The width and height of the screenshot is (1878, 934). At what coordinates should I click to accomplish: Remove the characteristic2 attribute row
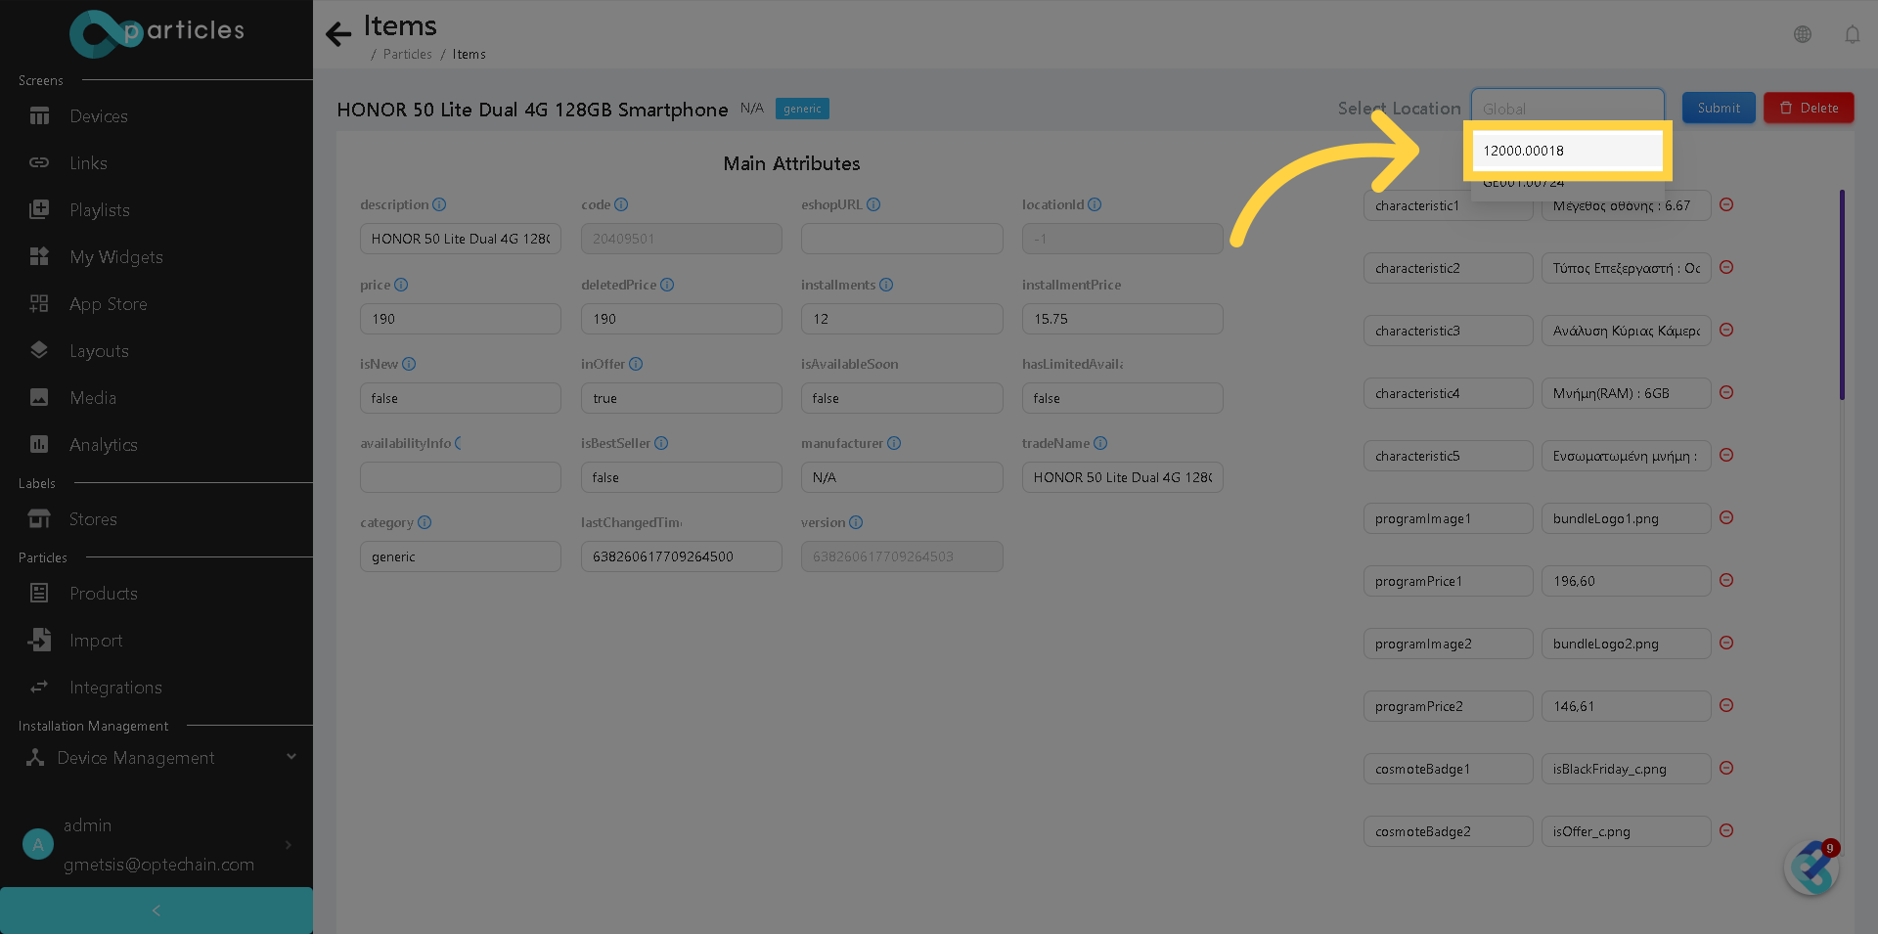1726,267
